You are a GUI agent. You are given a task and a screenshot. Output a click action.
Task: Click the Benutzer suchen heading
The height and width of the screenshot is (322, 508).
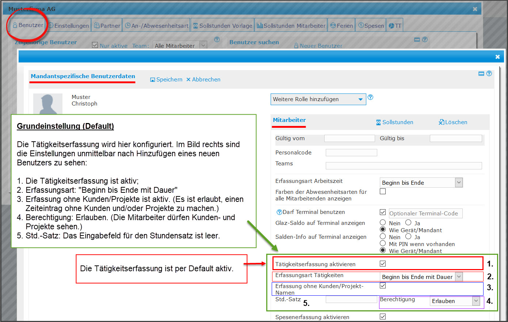click(x=254, y=42)
